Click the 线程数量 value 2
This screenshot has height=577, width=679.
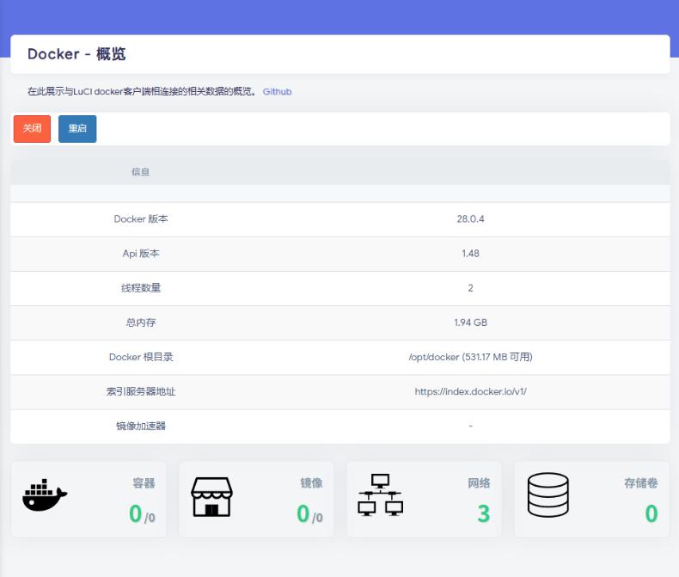coord(470,288)
